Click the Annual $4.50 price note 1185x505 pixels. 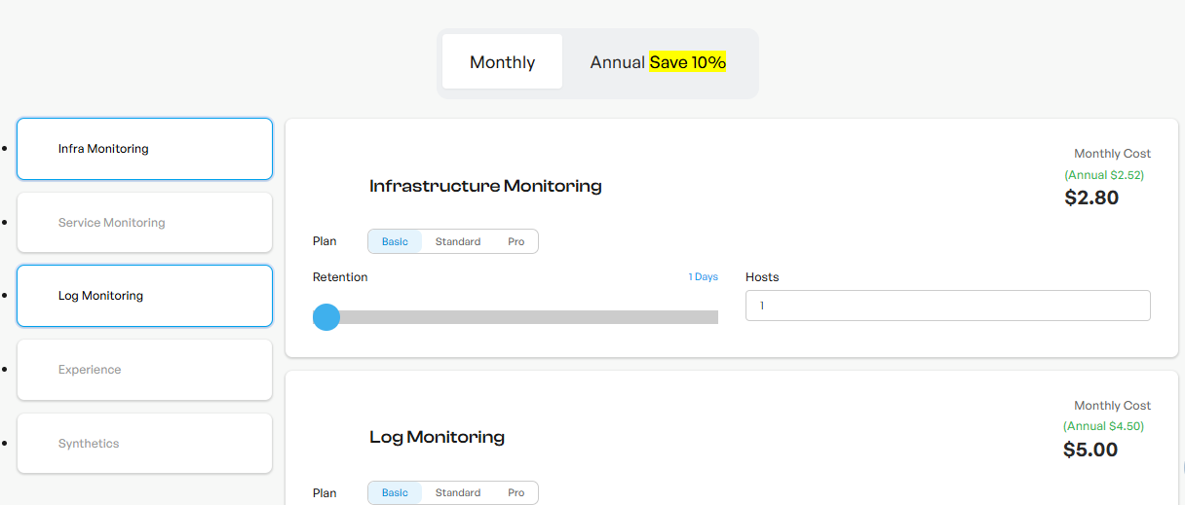tap(1103, 426)
